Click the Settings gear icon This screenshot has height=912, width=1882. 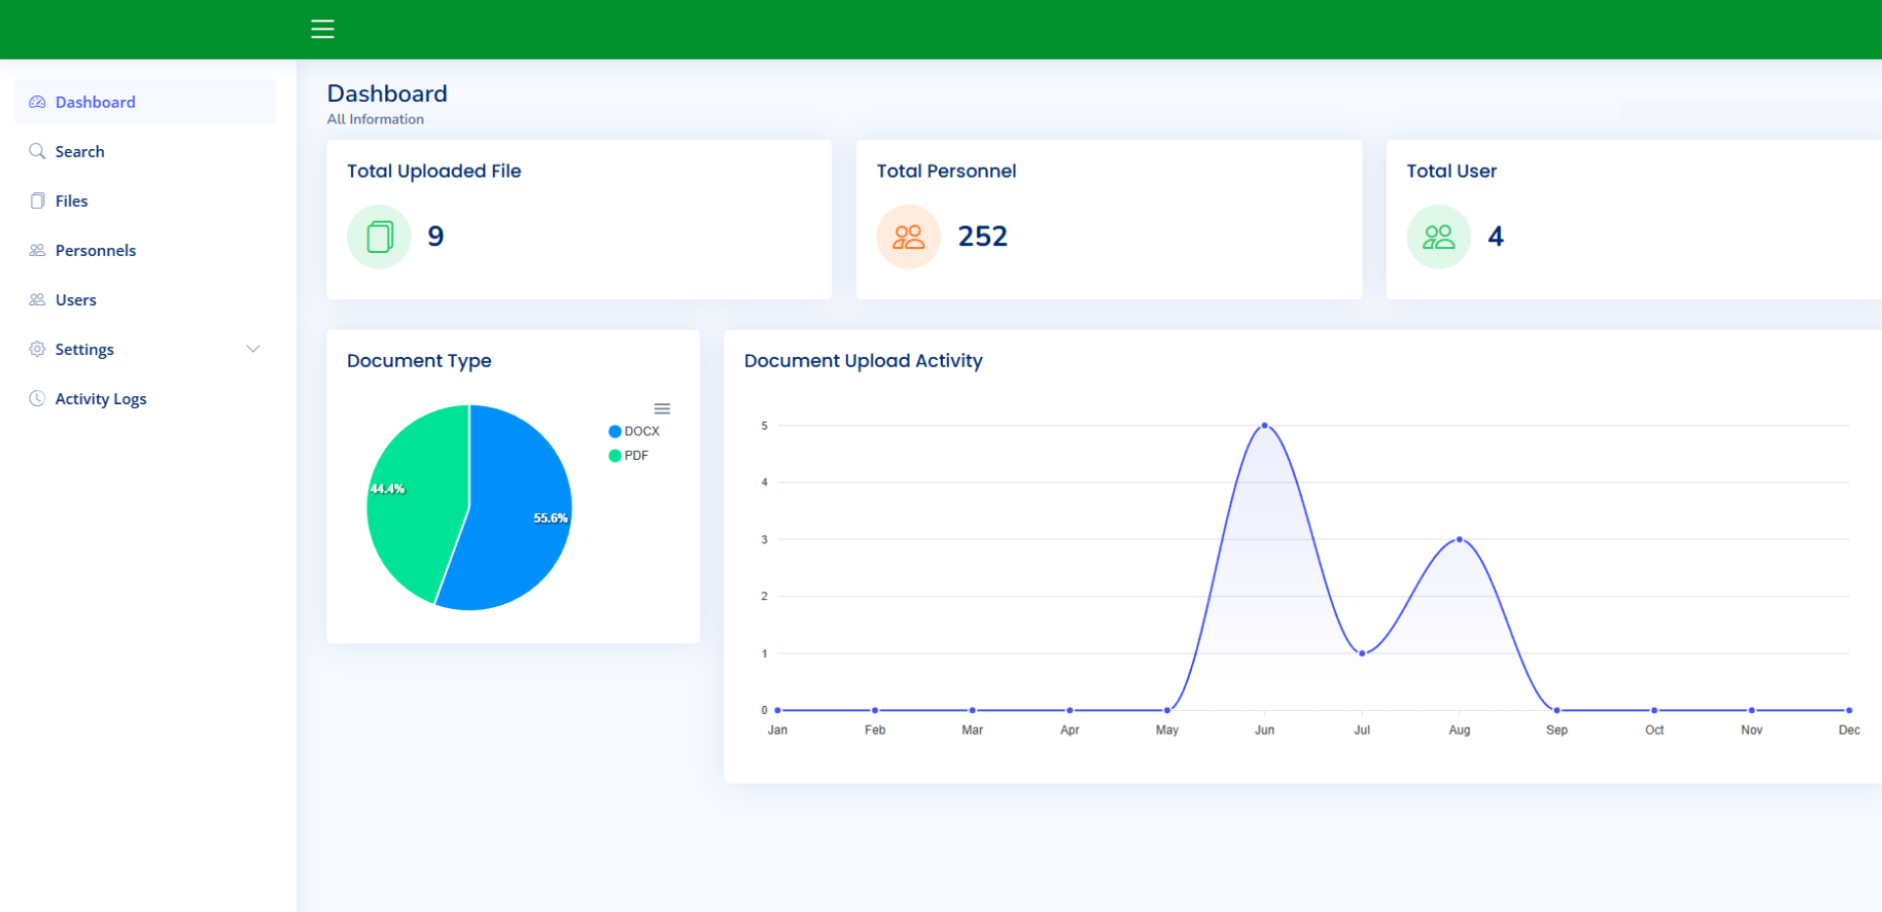37,349
